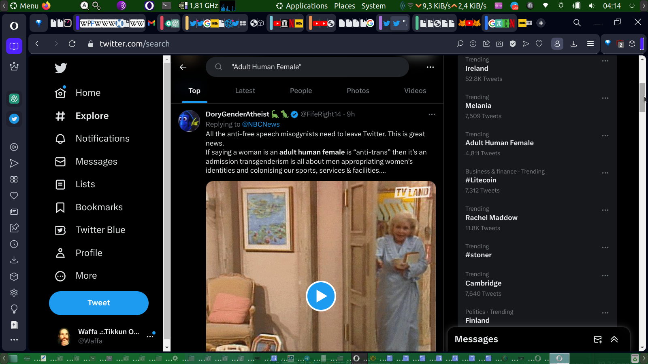This screenshot has height=364, width=648.
Task: Open the ad blocker shield icon
Action: click(513, 44)
